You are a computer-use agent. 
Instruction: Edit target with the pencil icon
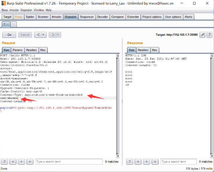(202, 35)
